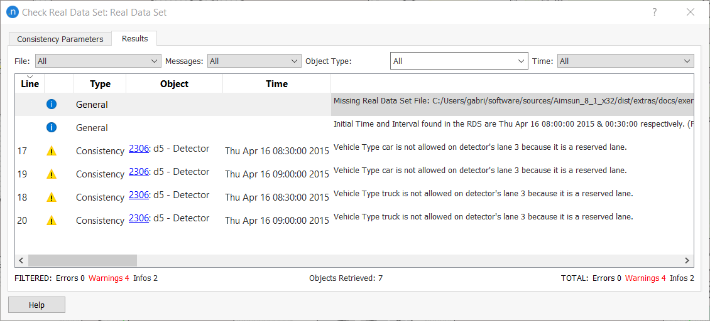Screen dimensions: 710x321
Task: Click the truck not allowed message on line 20
Action: click(x=483, y=217)
